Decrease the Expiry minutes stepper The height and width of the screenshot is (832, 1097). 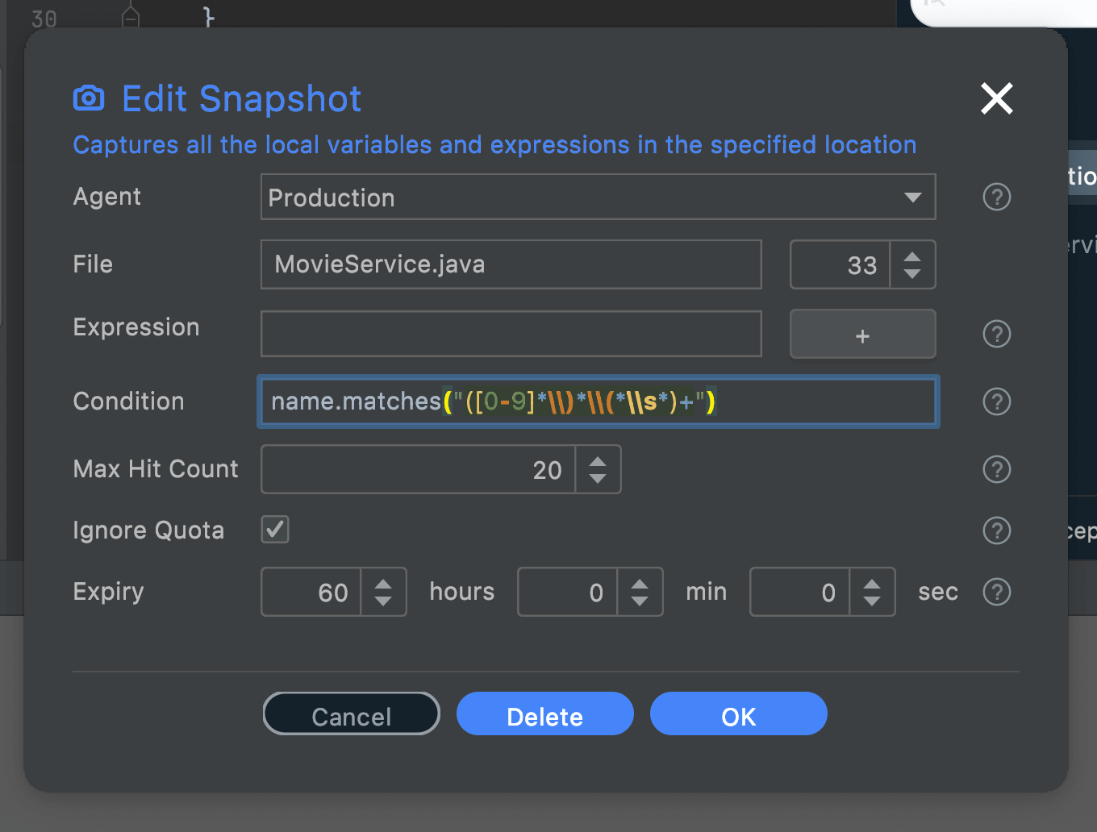(640, 601)
